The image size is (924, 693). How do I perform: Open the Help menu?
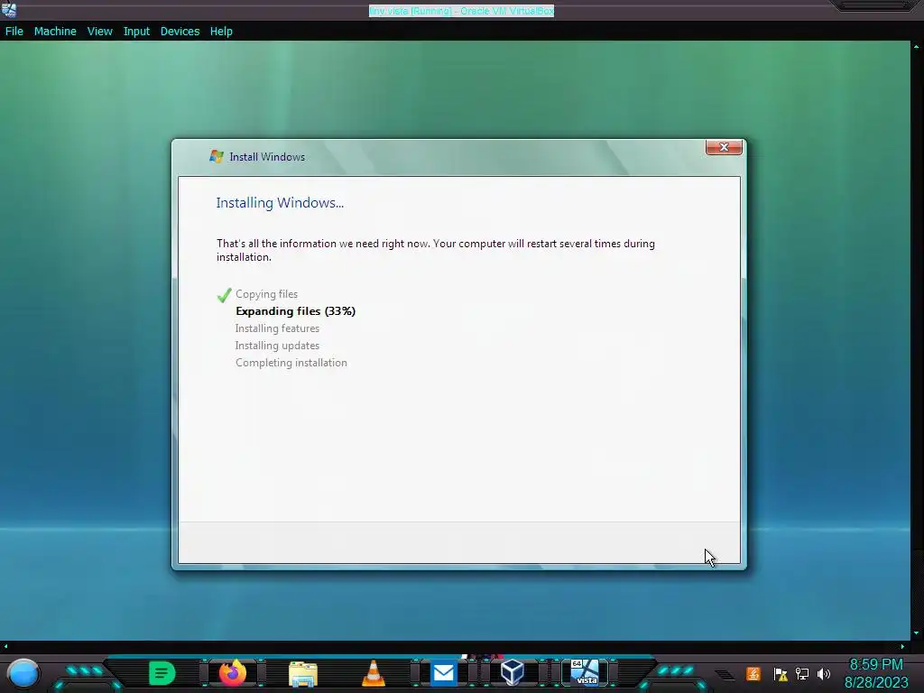click(x=221, y=32)
